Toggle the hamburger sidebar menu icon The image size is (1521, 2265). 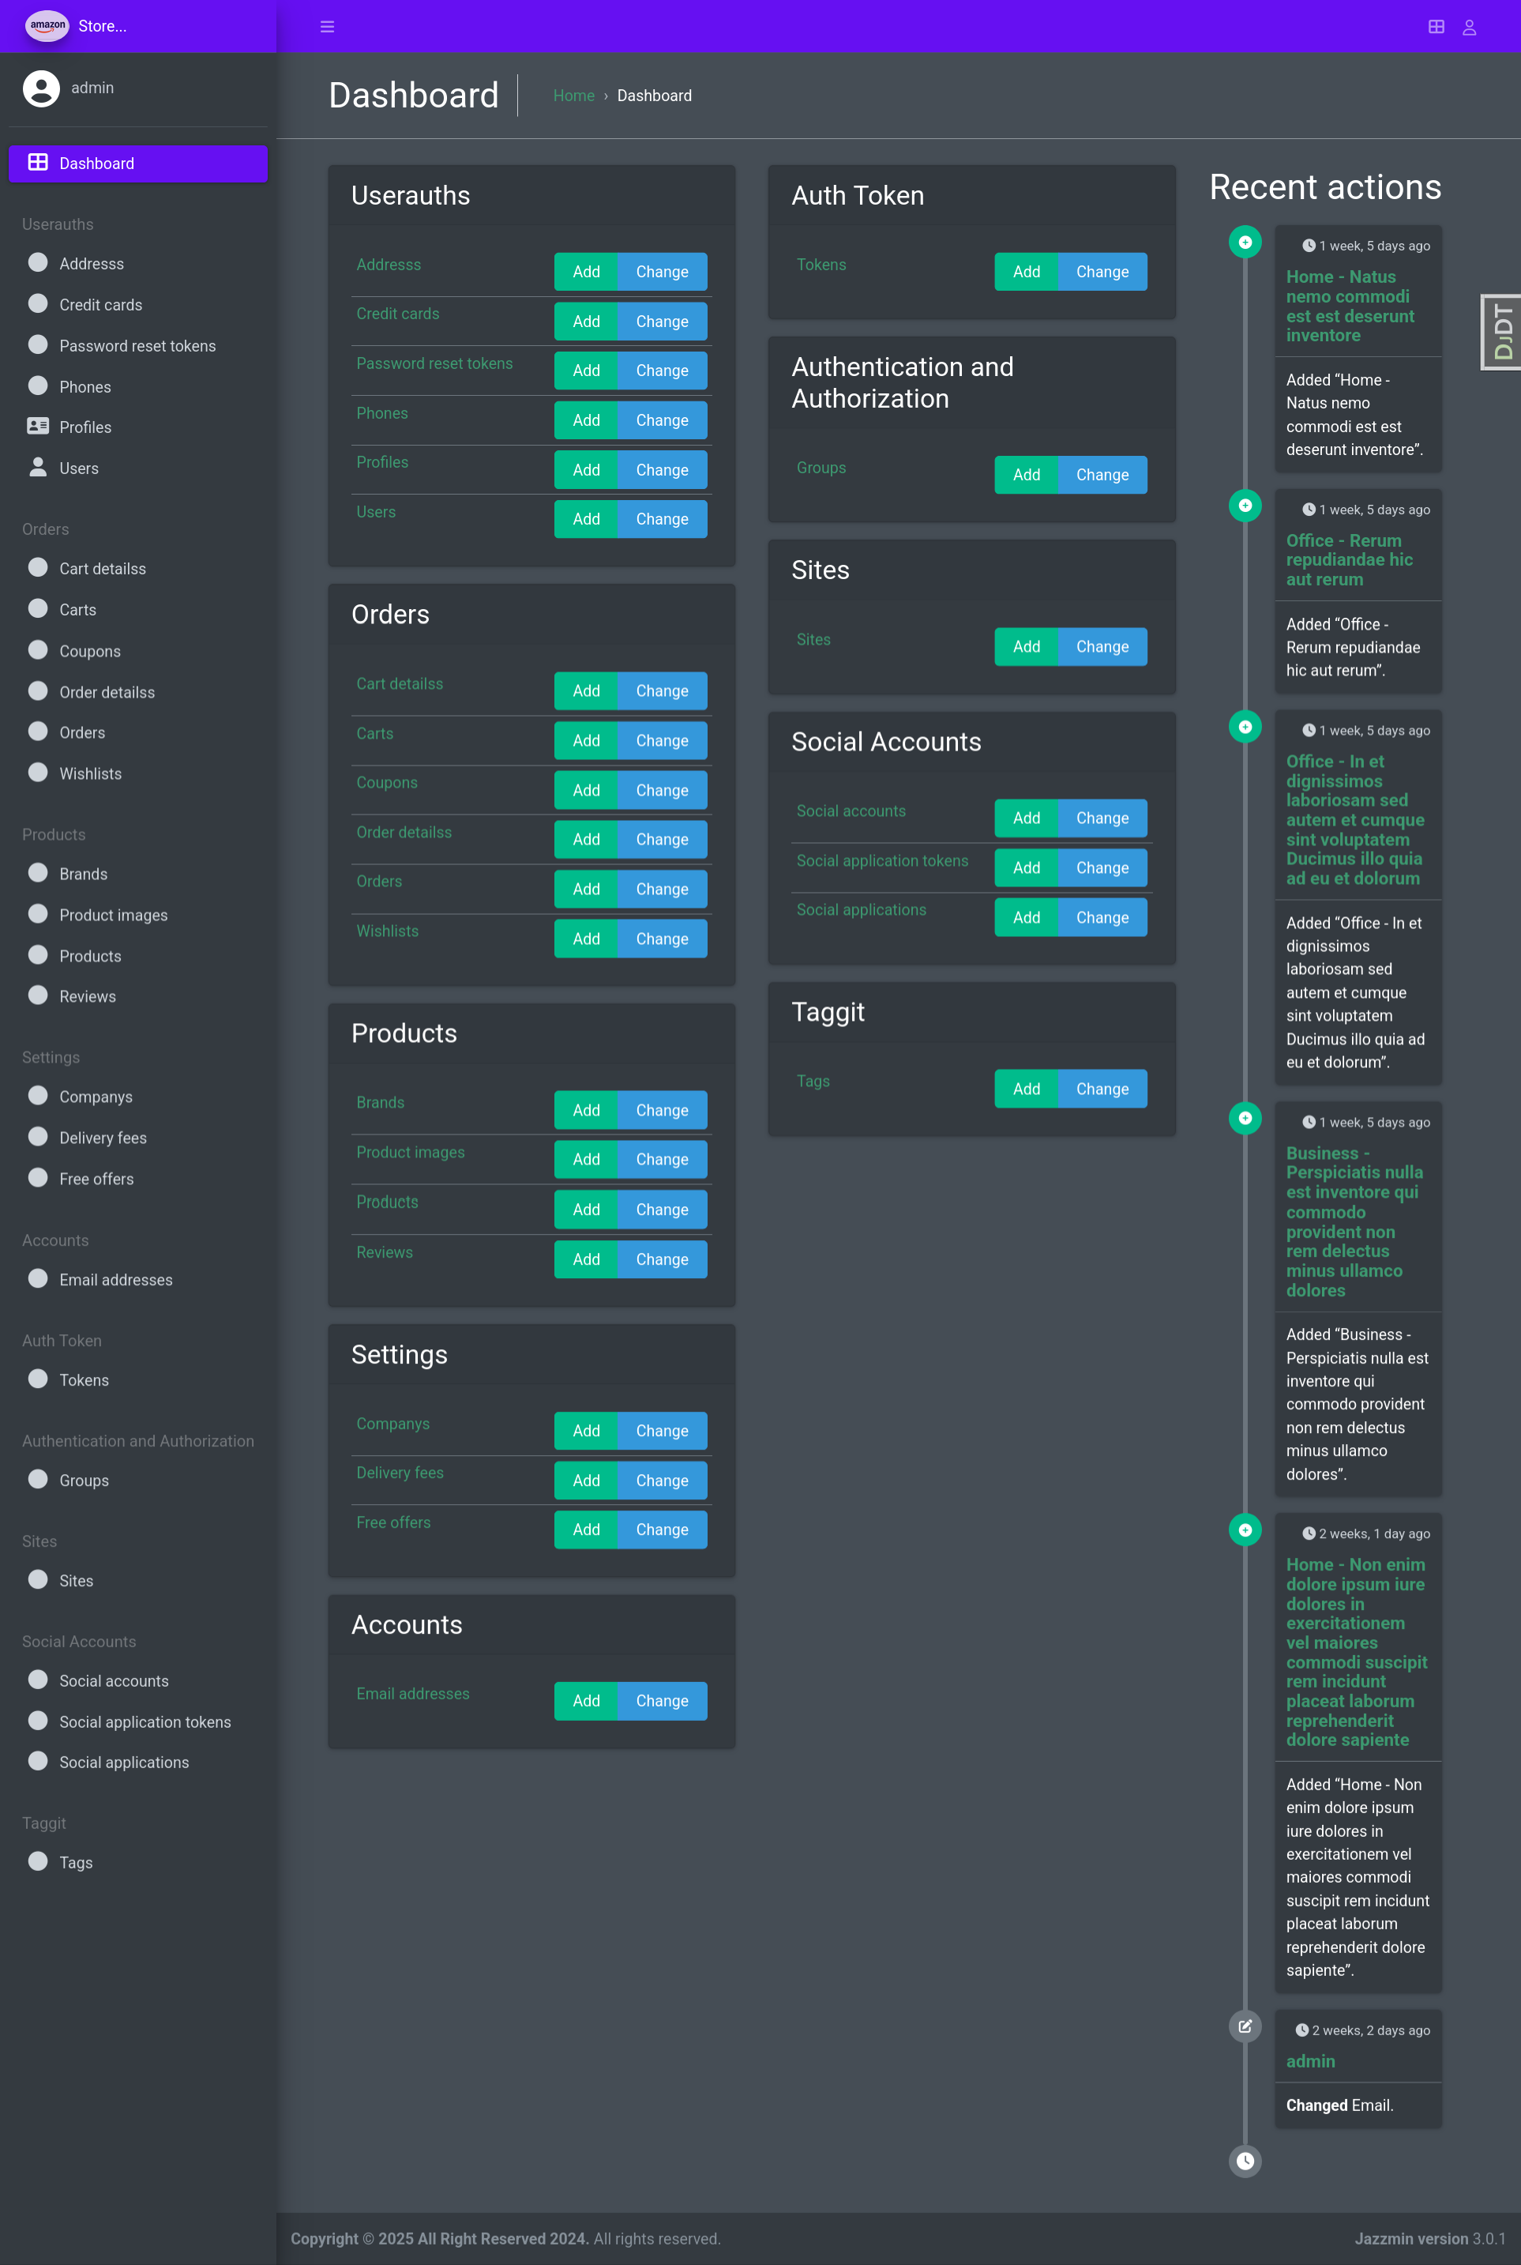[x=327, y=26]
